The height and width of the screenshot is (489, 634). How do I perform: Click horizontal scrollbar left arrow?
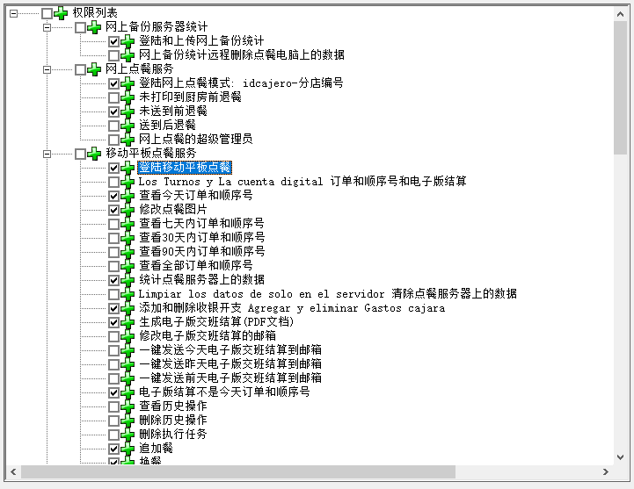[13, 471]
